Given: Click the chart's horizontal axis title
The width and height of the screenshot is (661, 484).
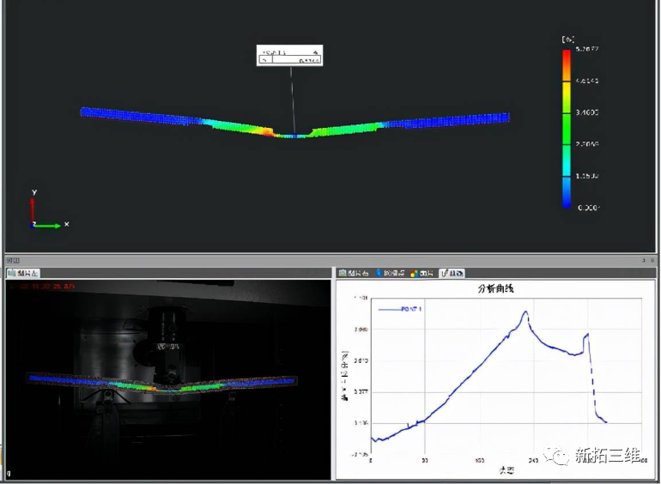Looking at the screenshot, I should (x=506, y=470).
